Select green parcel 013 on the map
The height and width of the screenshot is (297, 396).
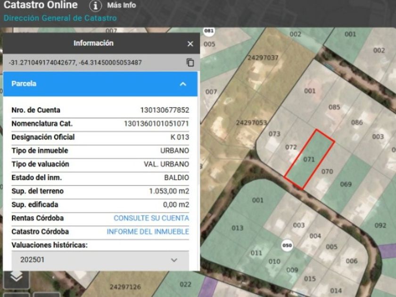click(238, 228)
